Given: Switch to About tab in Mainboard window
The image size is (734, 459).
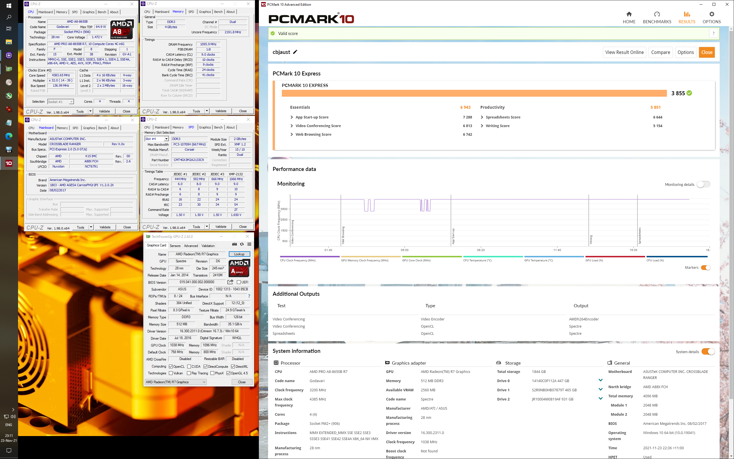Looking at the screenshot, I should tap(115, 128).
